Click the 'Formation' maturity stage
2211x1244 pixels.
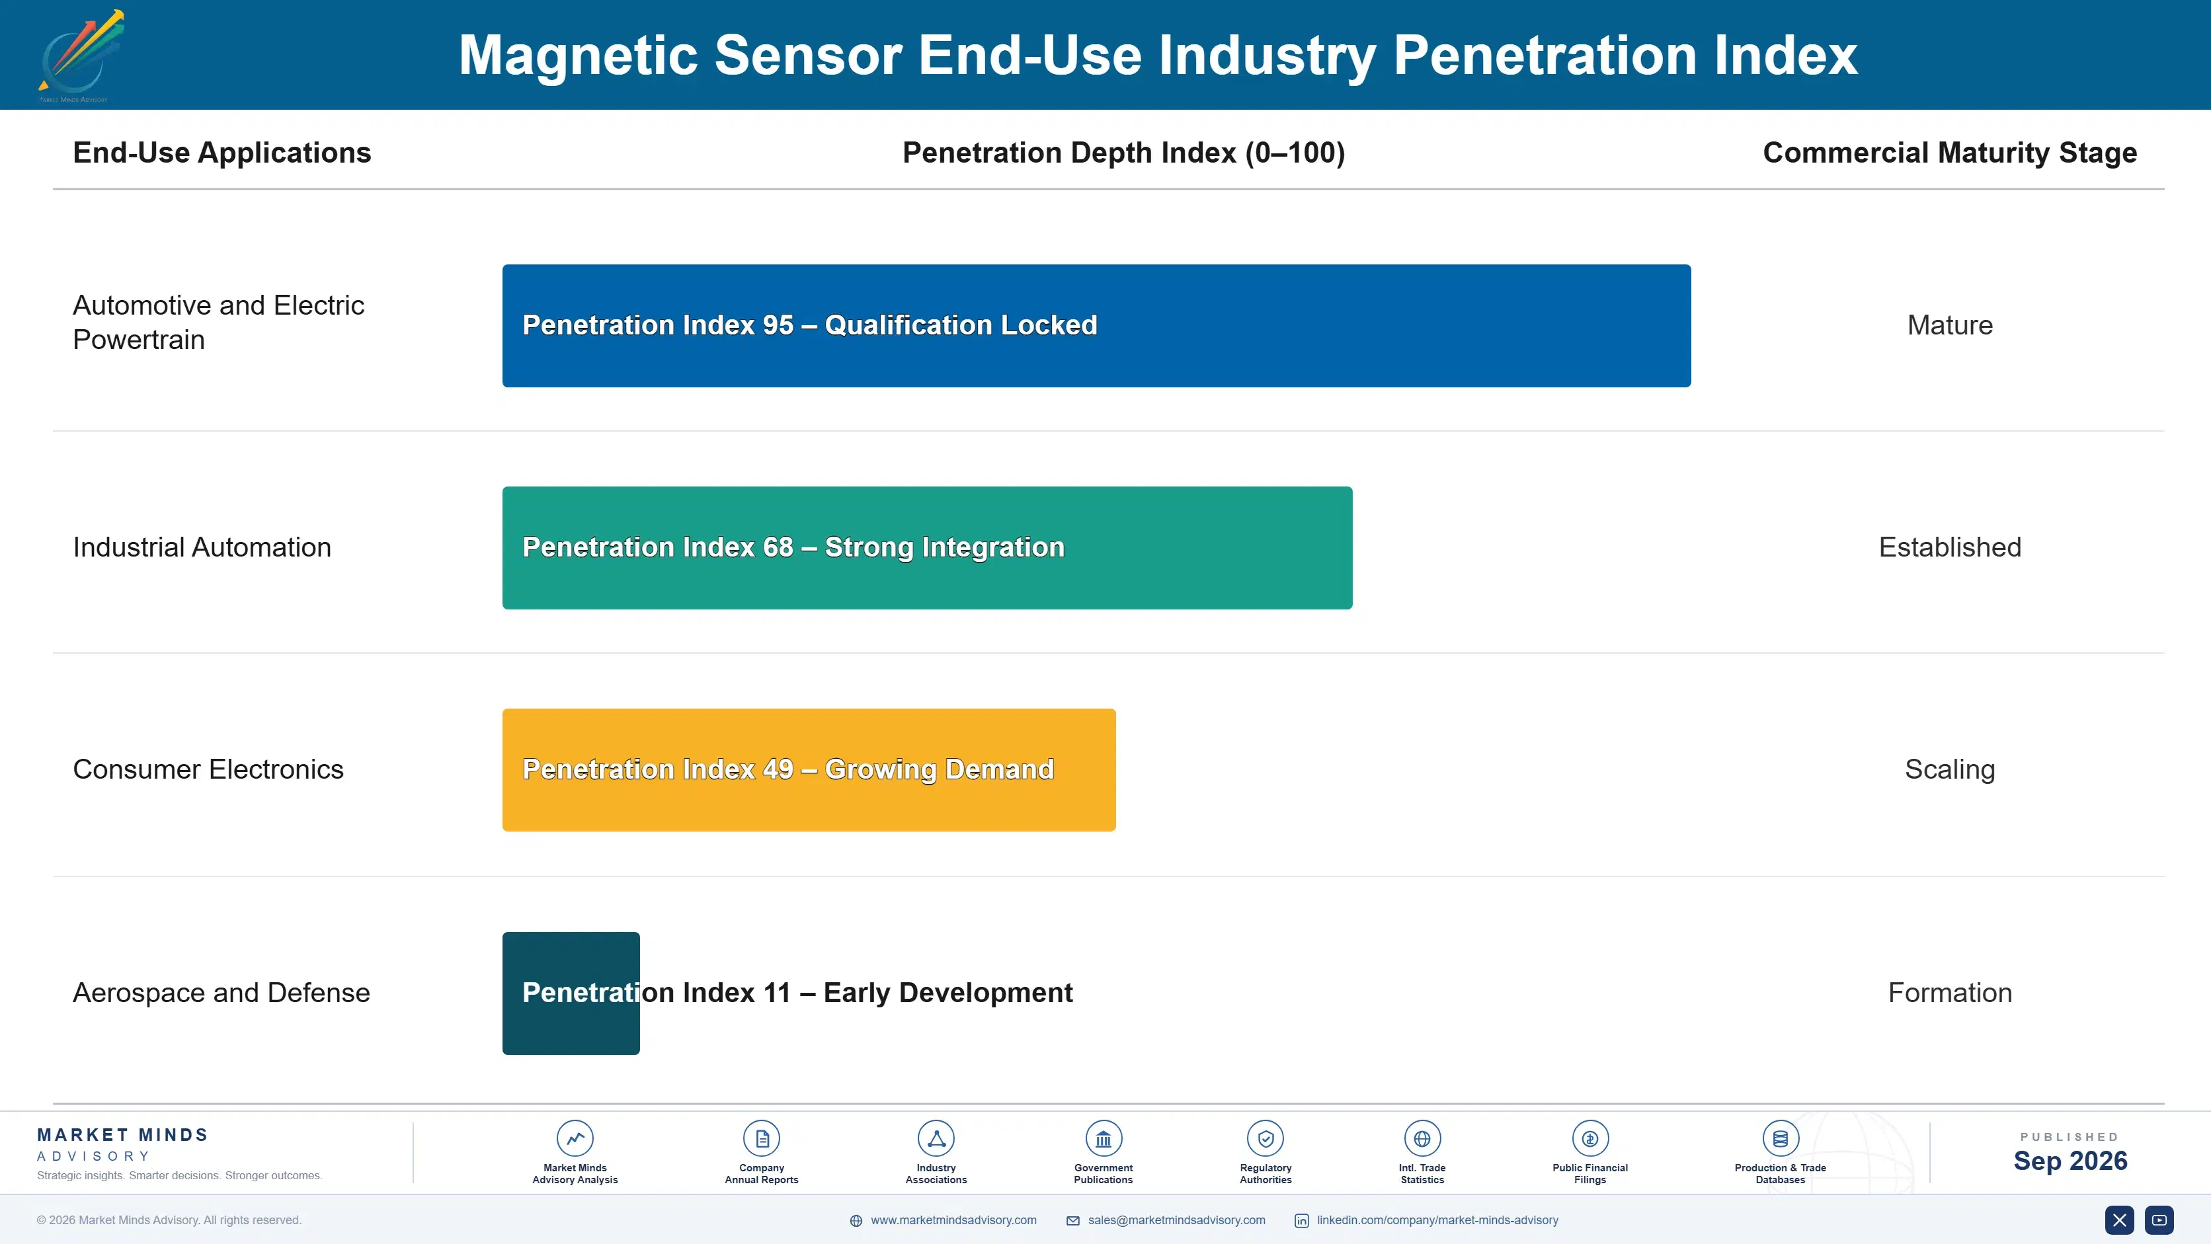[x=1949, y=993]
